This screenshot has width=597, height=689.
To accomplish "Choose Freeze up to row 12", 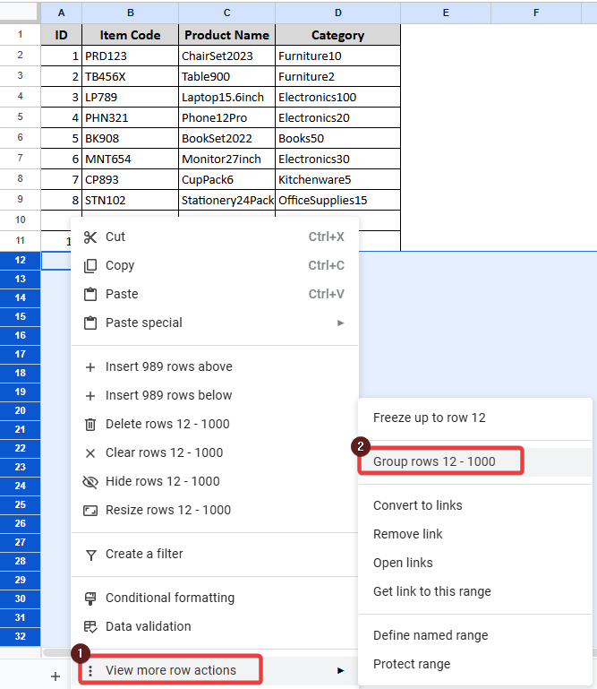I will [429, 418].
